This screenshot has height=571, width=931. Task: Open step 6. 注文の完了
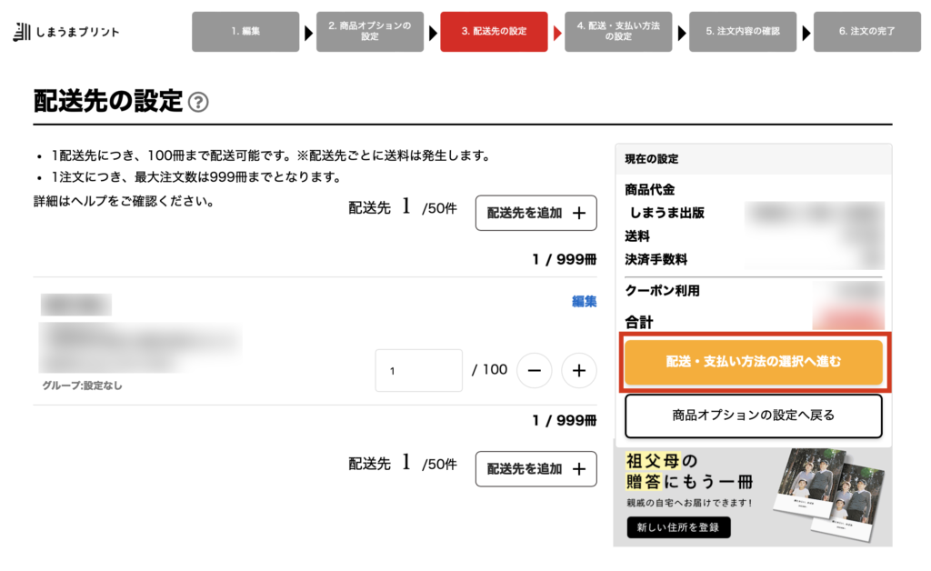tap(866, 32)
